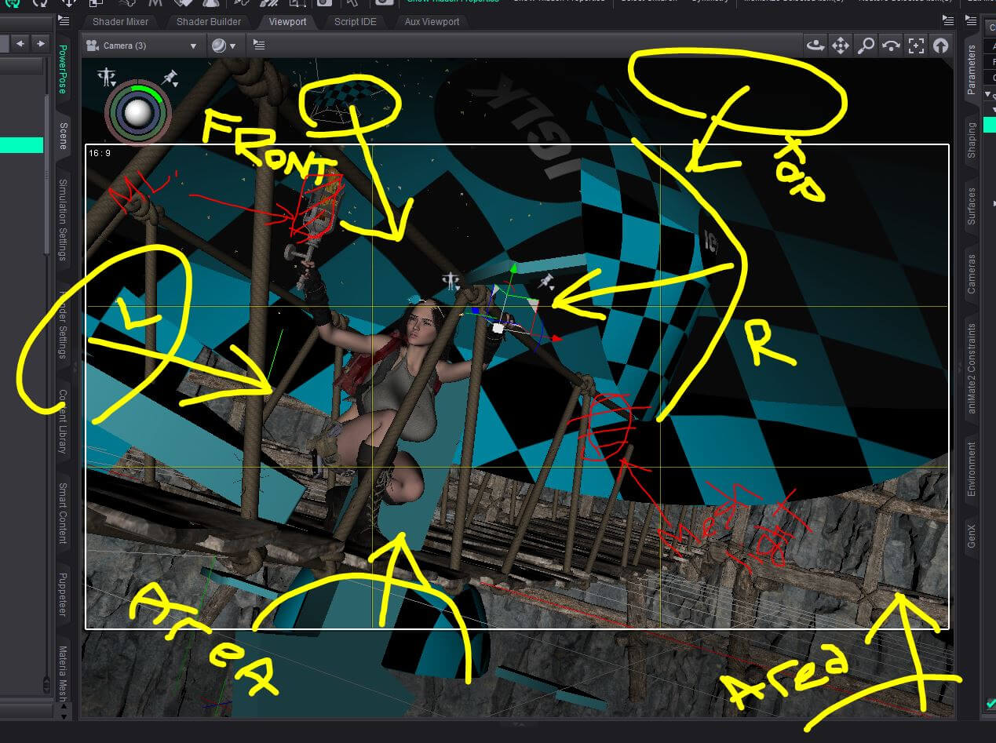The height and width of the screenshot is (743, 996).
Task: Click the back arrow in the left pane
Action: pos(20,43)
